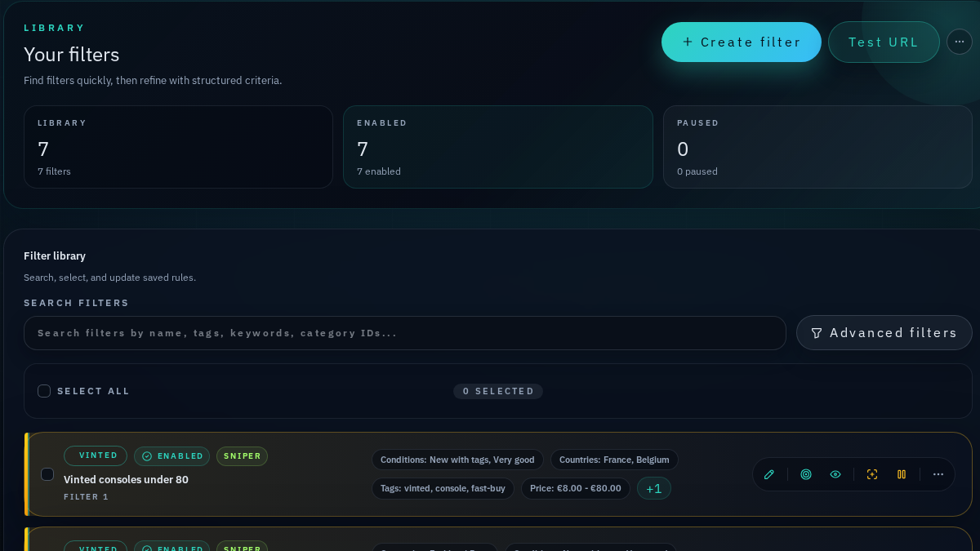Expand the +1 extra criteria chip
Viewport: 980px width, 551px height.
[x=654, y=488]
